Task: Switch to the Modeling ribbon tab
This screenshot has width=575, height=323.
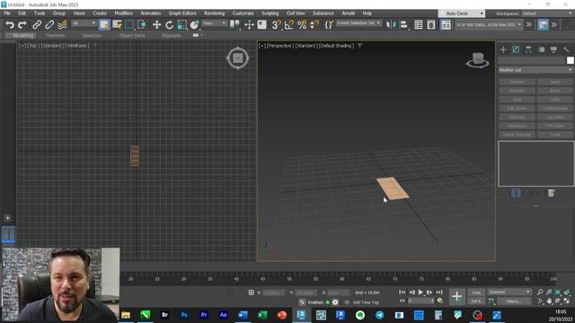Action: tap(22, 36)
